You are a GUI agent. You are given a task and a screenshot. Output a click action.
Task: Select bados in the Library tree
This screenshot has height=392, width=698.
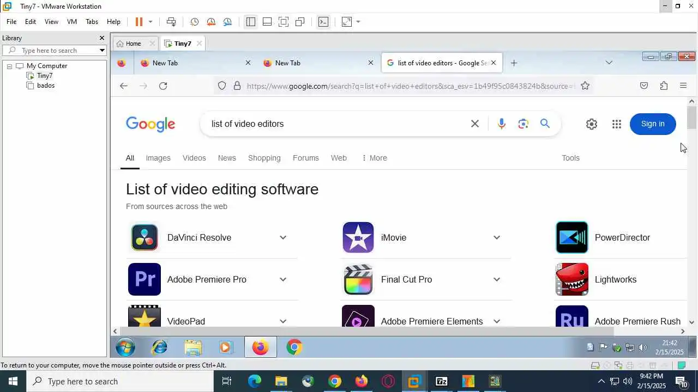pos(46,85)
